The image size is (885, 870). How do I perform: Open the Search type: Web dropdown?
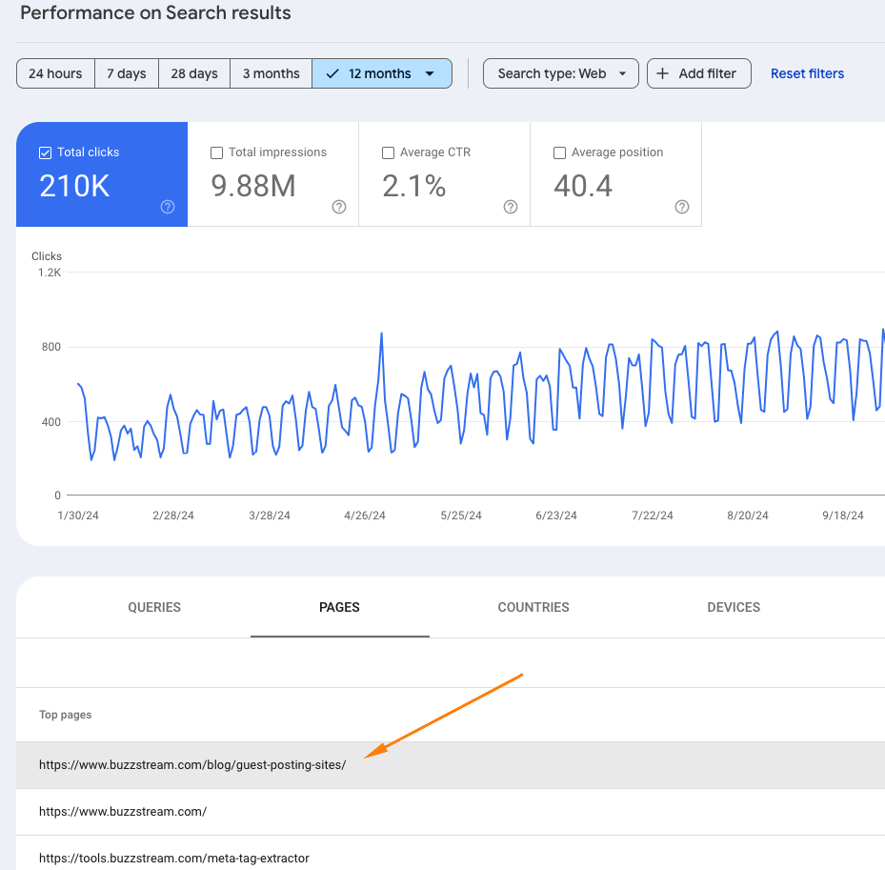click(560, 73)
